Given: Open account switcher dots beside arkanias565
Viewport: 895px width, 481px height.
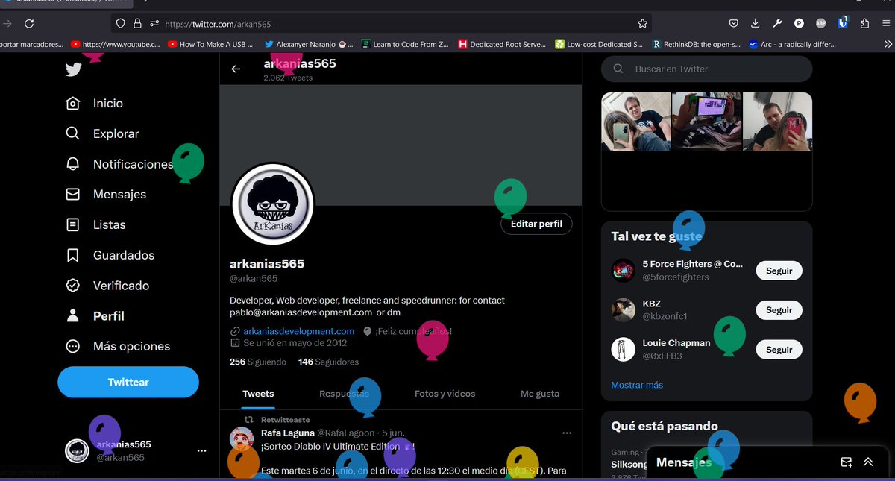Looking at the screenshot, I should coord(201,451).
